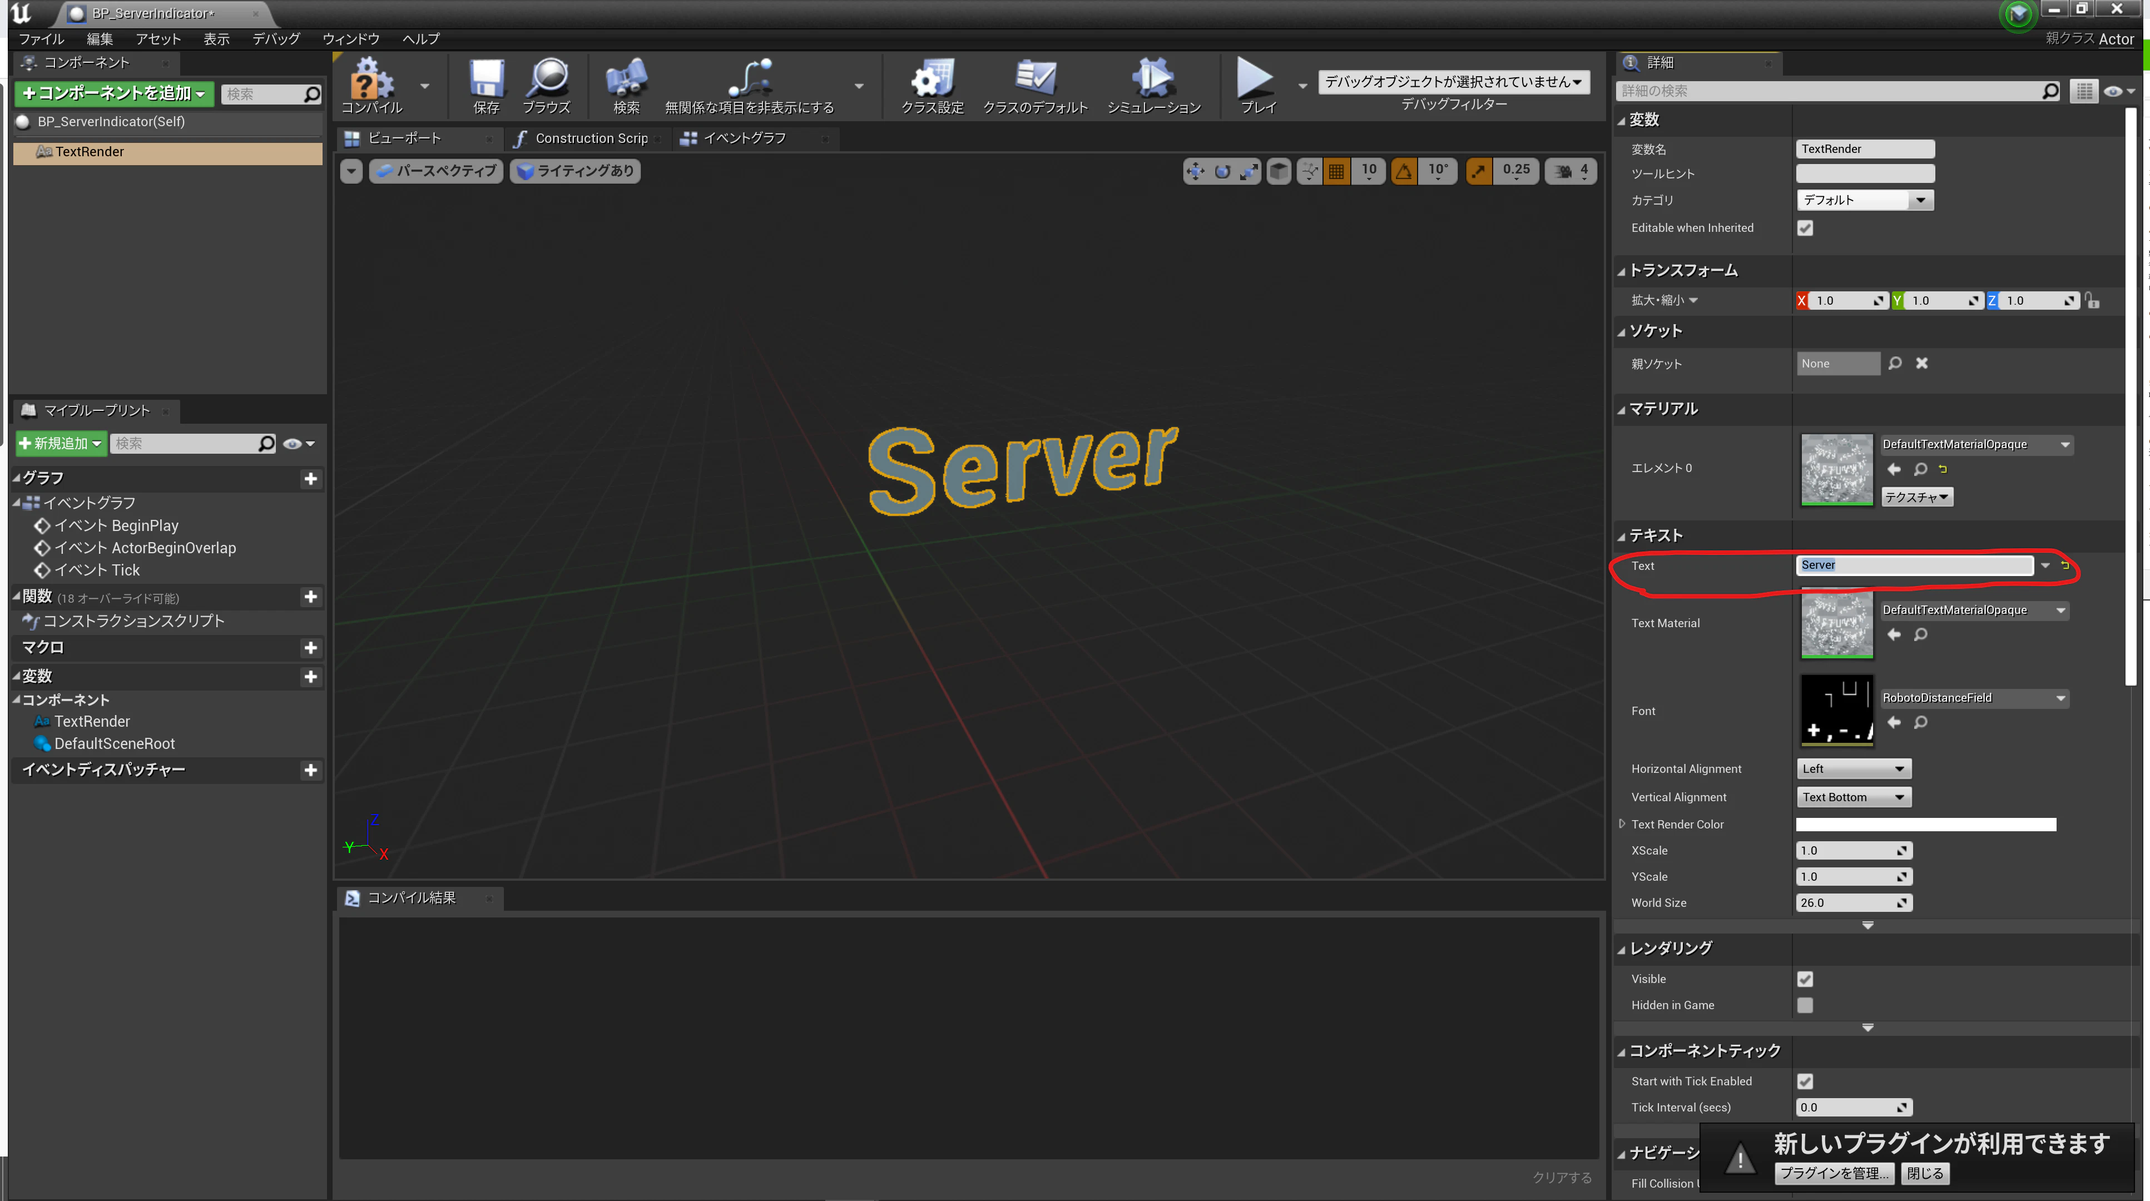Viewport: 2150px width, 1201px height.
Task: Open Vertical Alignment dropdown
Action: (1853, 797)
